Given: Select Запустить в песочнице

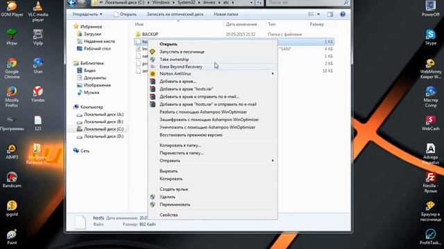Looking at the screenshot, I should (213, 52).
